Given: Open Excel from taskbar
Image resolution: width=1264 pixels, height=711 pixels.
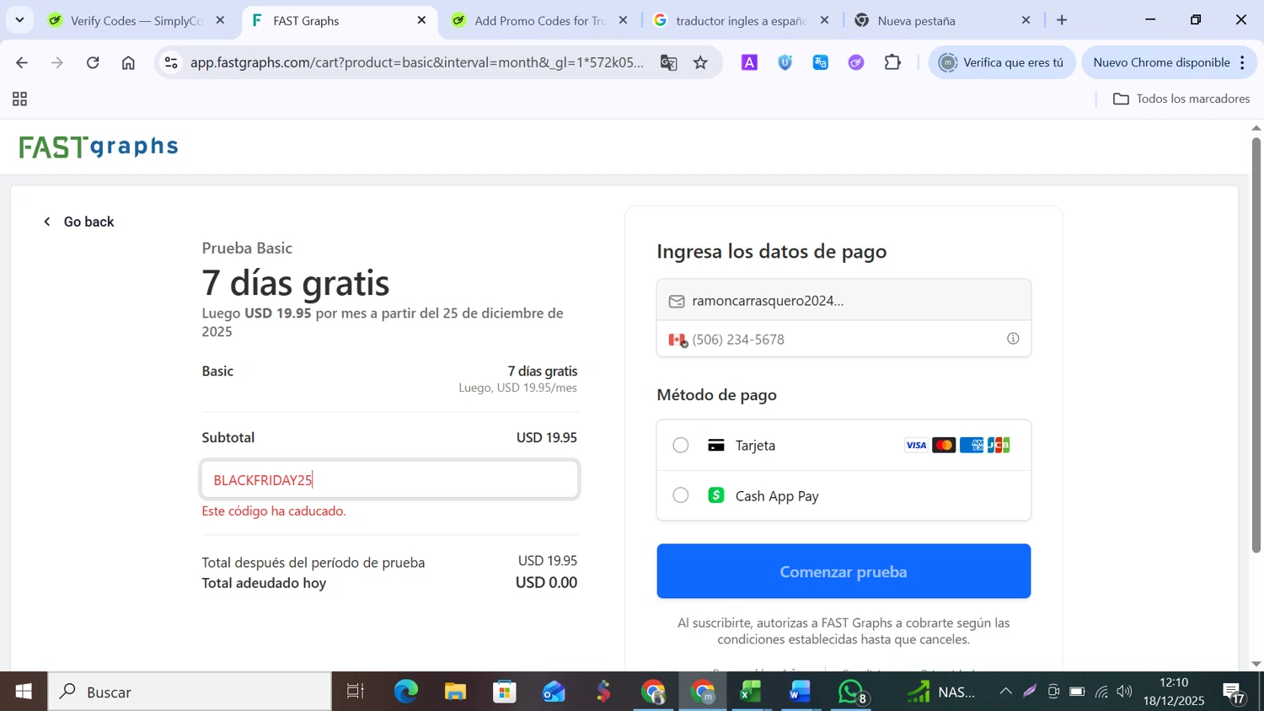Looking at the screenshot, I should pyautogui.click(x=750, y=692).
